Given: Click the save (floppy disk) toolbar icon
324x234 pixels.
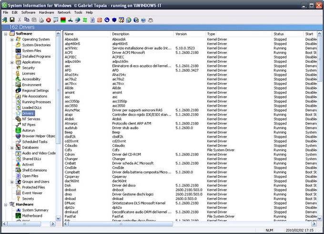Looking at the screenshot, I should tap(12, 20).
